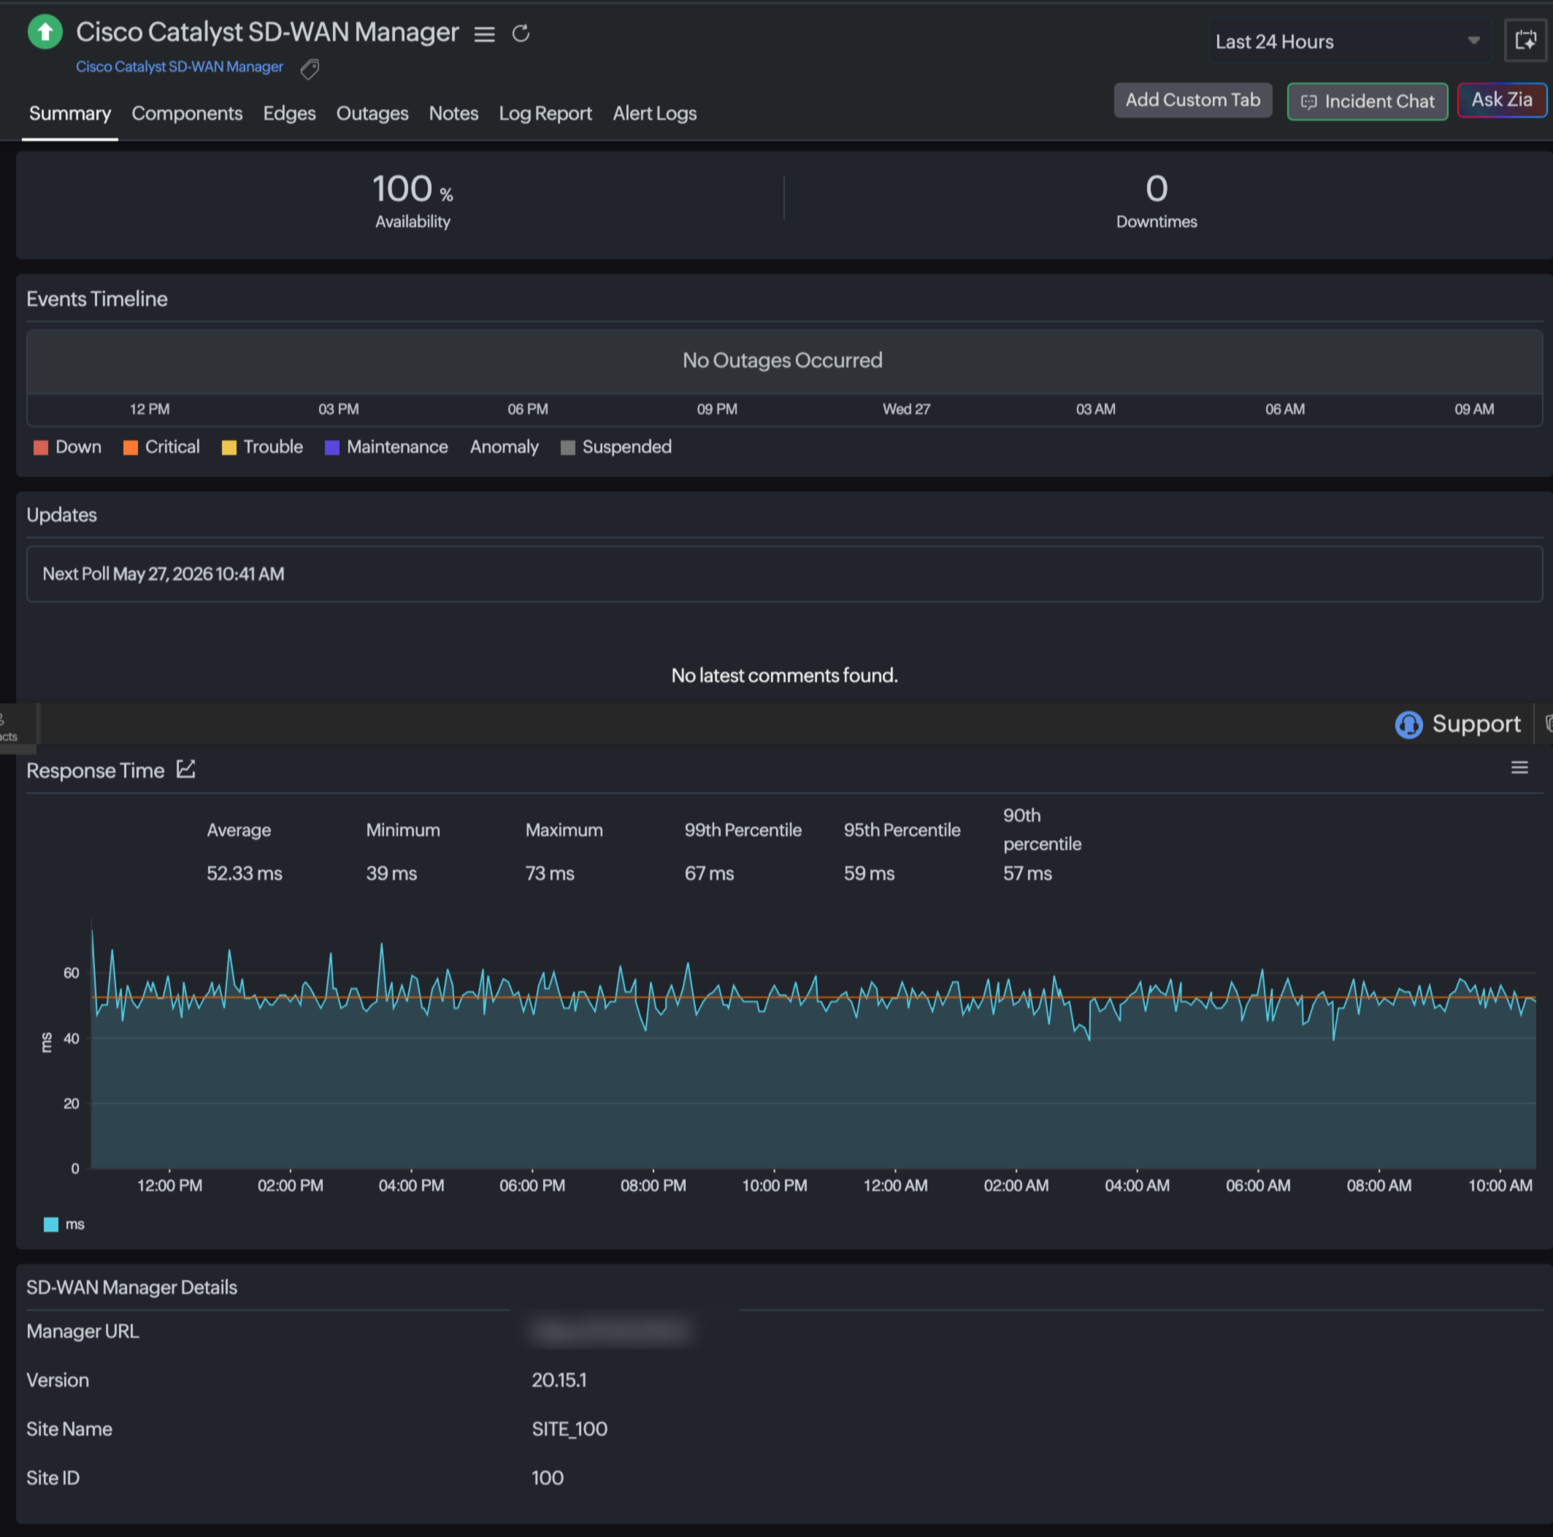Screen dimensions: 1553x1537
Task: Open the Log Report tab
Action: [x=545, y=113]
